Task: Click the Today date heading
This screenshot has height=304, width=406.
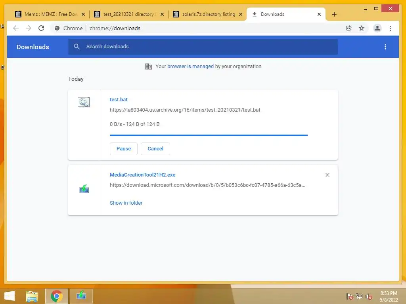Action: click(76, 79)
